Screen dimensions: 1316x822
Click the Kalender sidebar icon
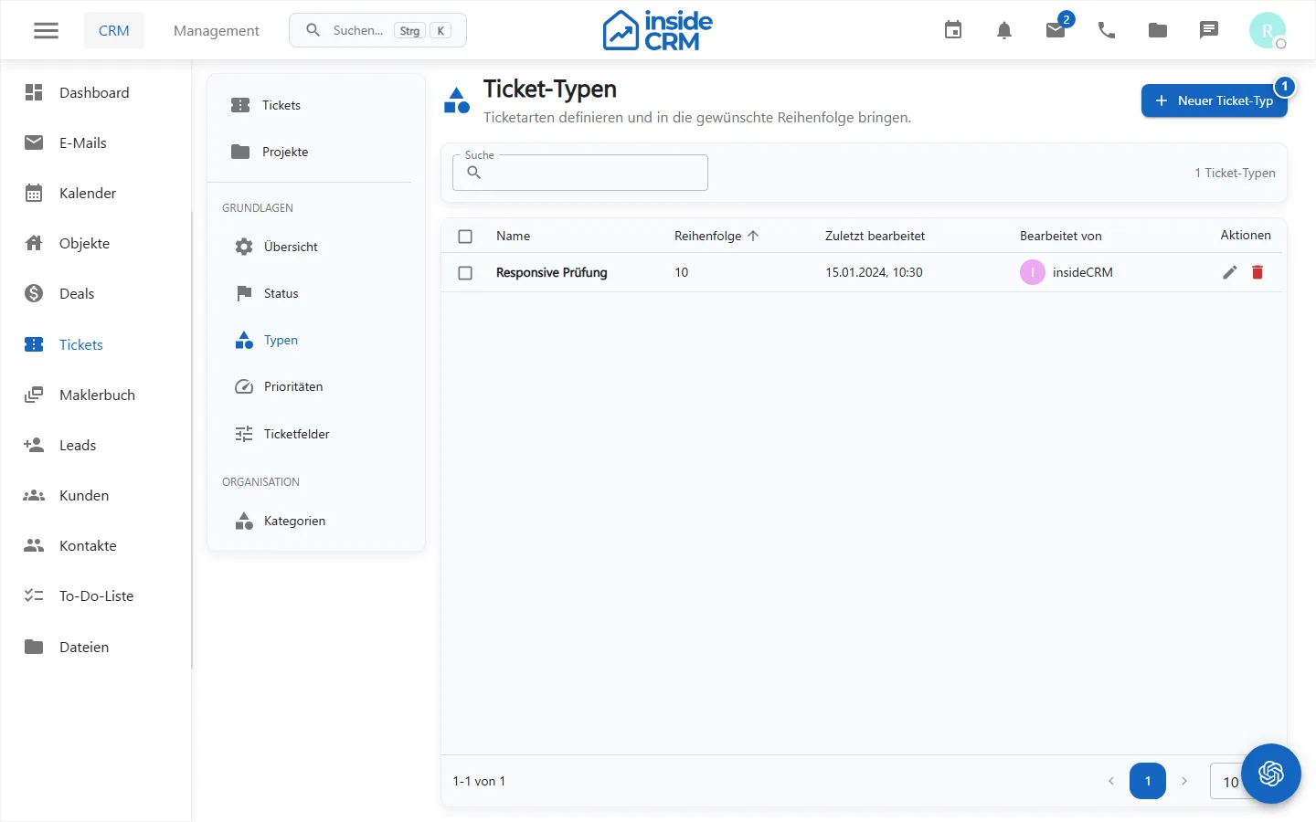coord(34,193)
